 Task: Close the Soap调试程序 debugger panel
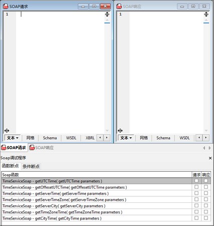click(210, 158)
